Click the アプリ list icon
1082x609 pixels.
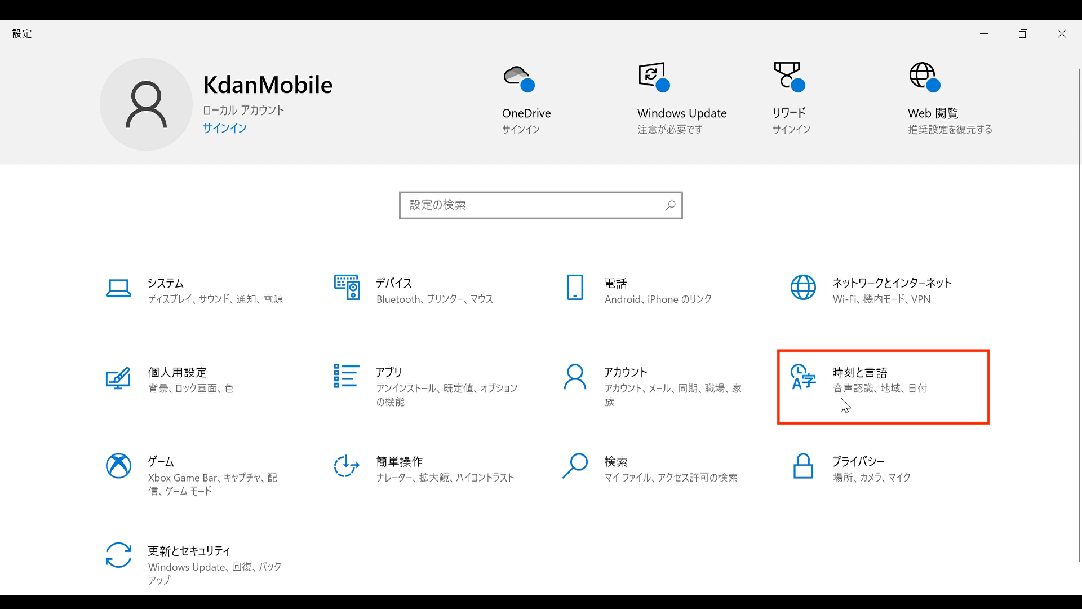pos(347,376)
